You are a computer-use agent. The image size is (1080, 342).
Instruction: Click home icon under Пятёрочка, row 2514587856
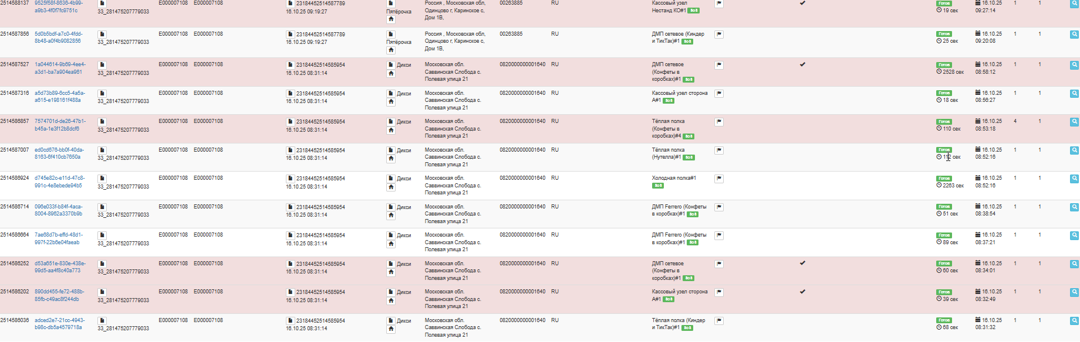click(x=391, y=50)
